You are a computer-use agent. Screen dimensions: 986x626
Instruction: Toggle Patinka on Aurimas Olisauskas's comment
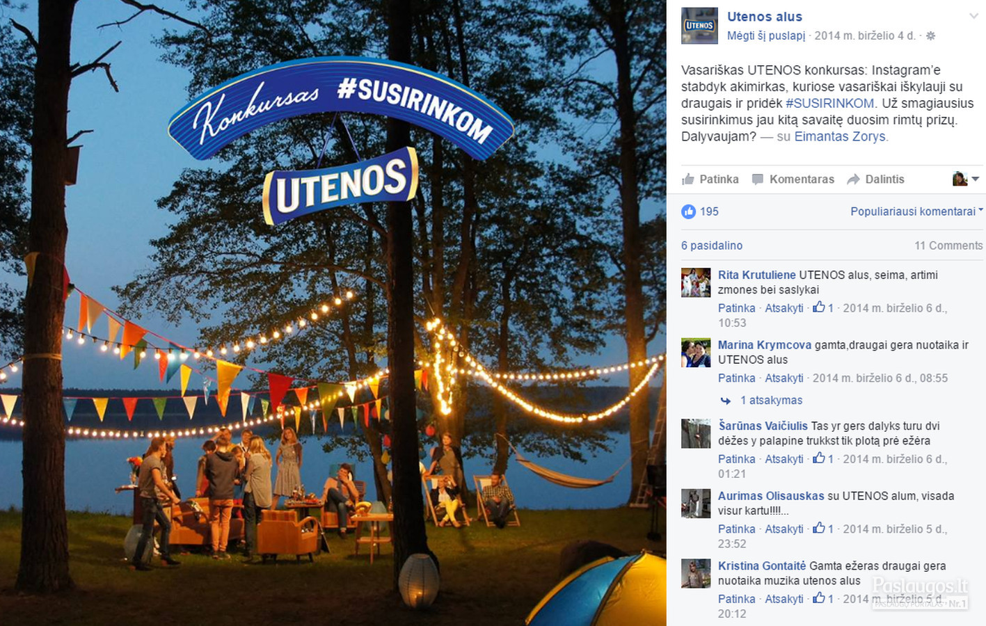736,529
